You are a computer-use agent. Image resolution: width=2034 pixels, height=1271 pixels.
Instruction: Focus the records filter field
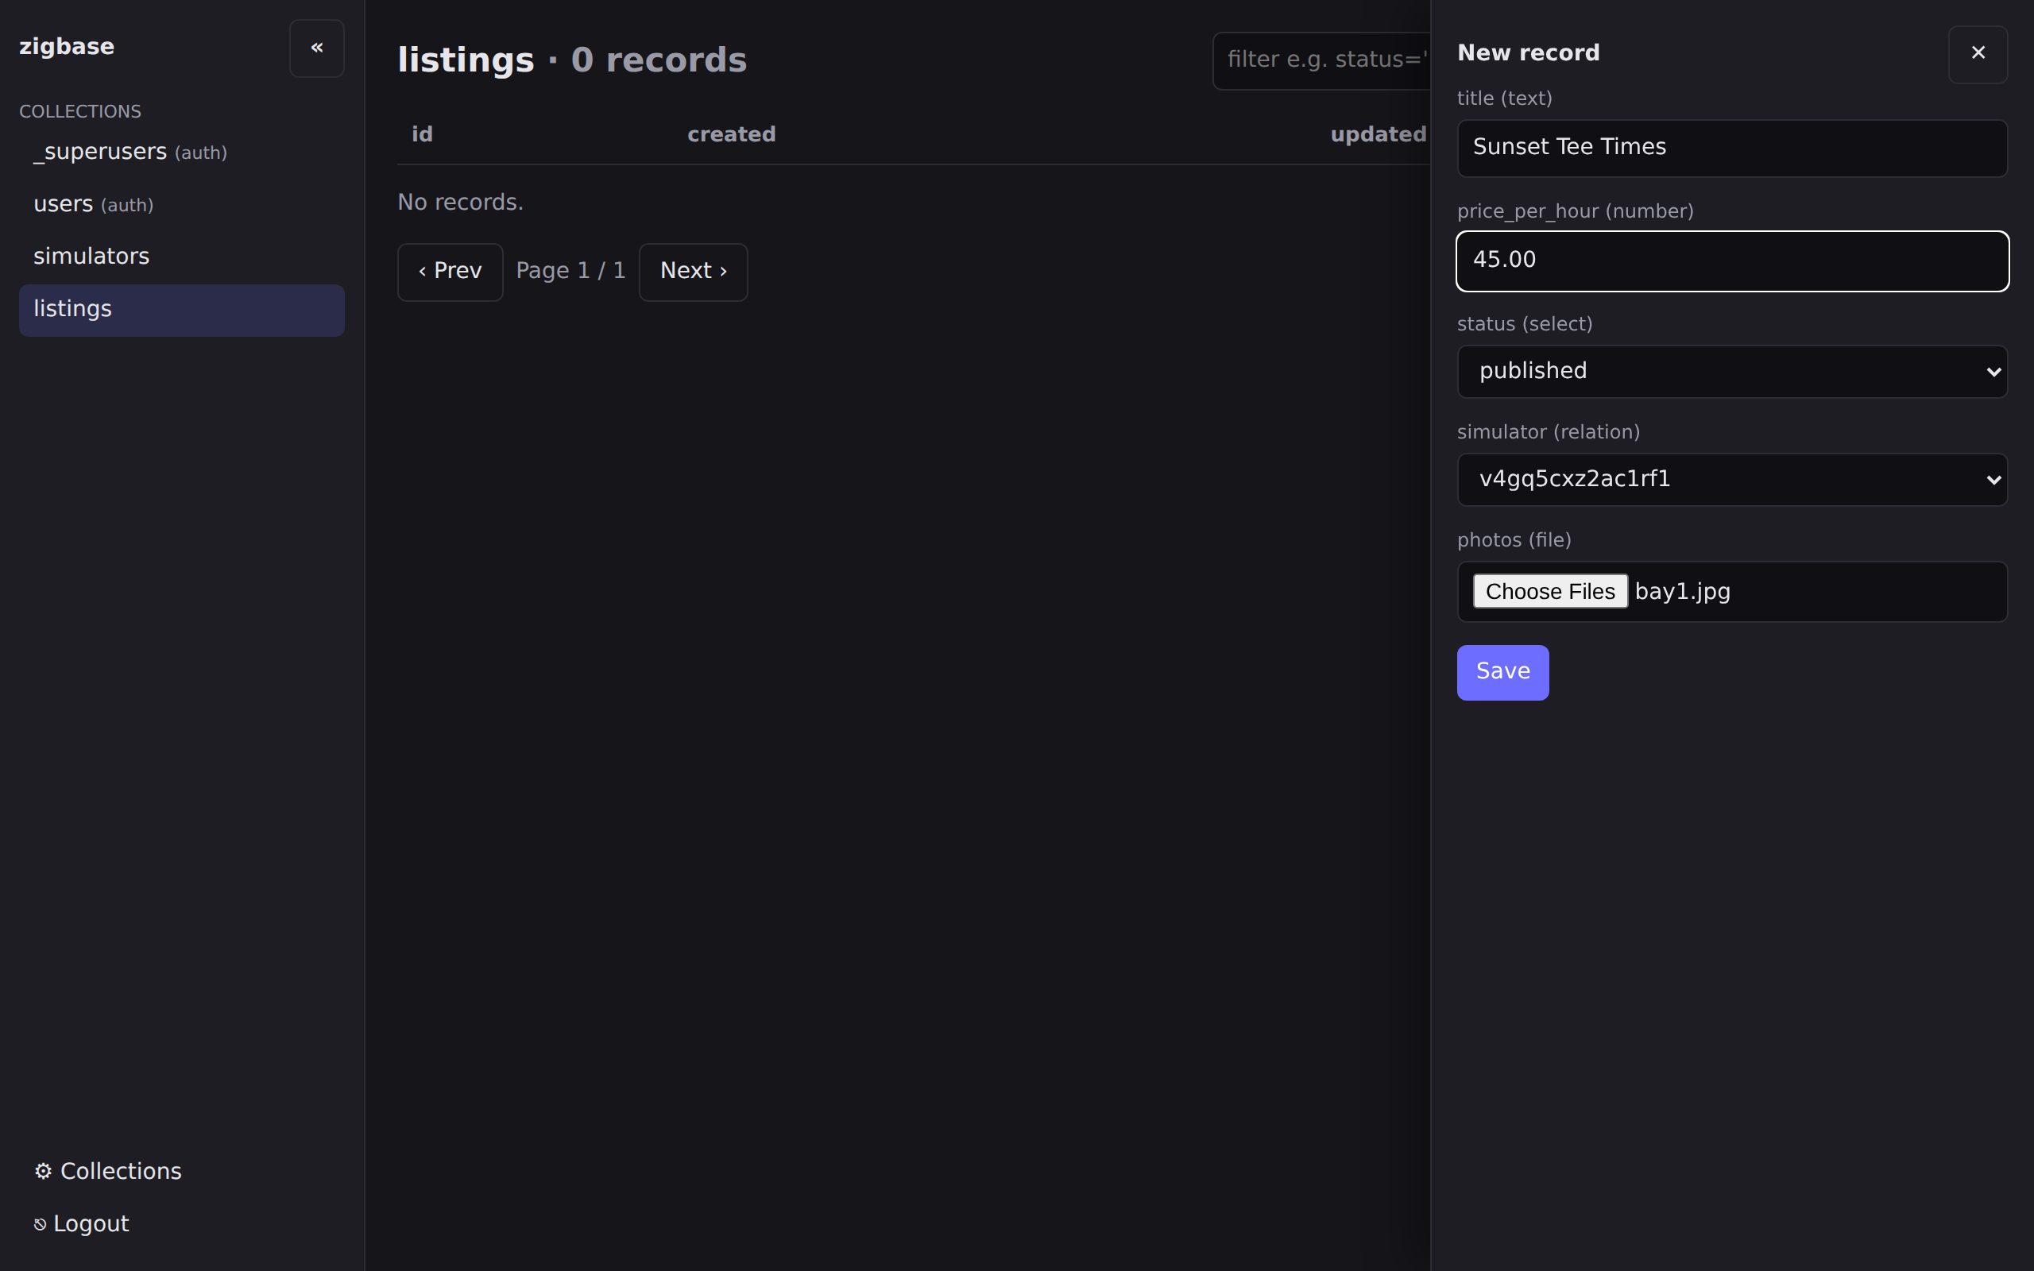(1321, 60)
